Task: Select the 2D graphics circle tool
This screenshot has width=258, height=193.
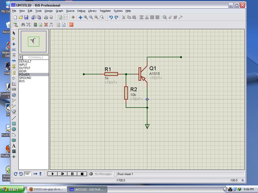Action: [14, 129]
